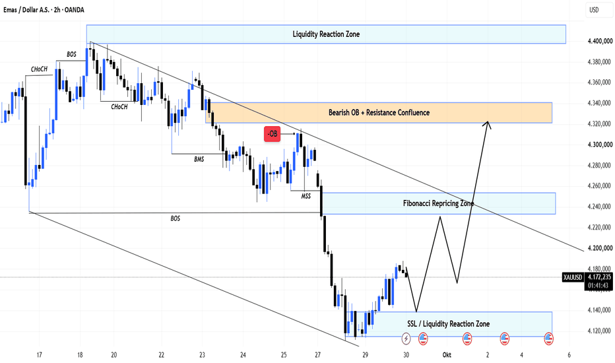Viewport: 615px width, 363px height.
Task: Click the 27 date label on time axis
Action: pos(317,355)
